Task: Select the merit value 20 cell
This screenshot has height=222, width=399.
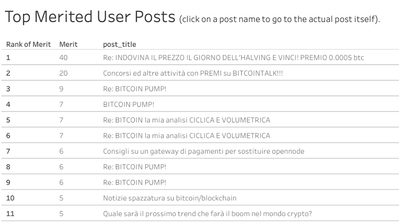Action: coord(63,73)
